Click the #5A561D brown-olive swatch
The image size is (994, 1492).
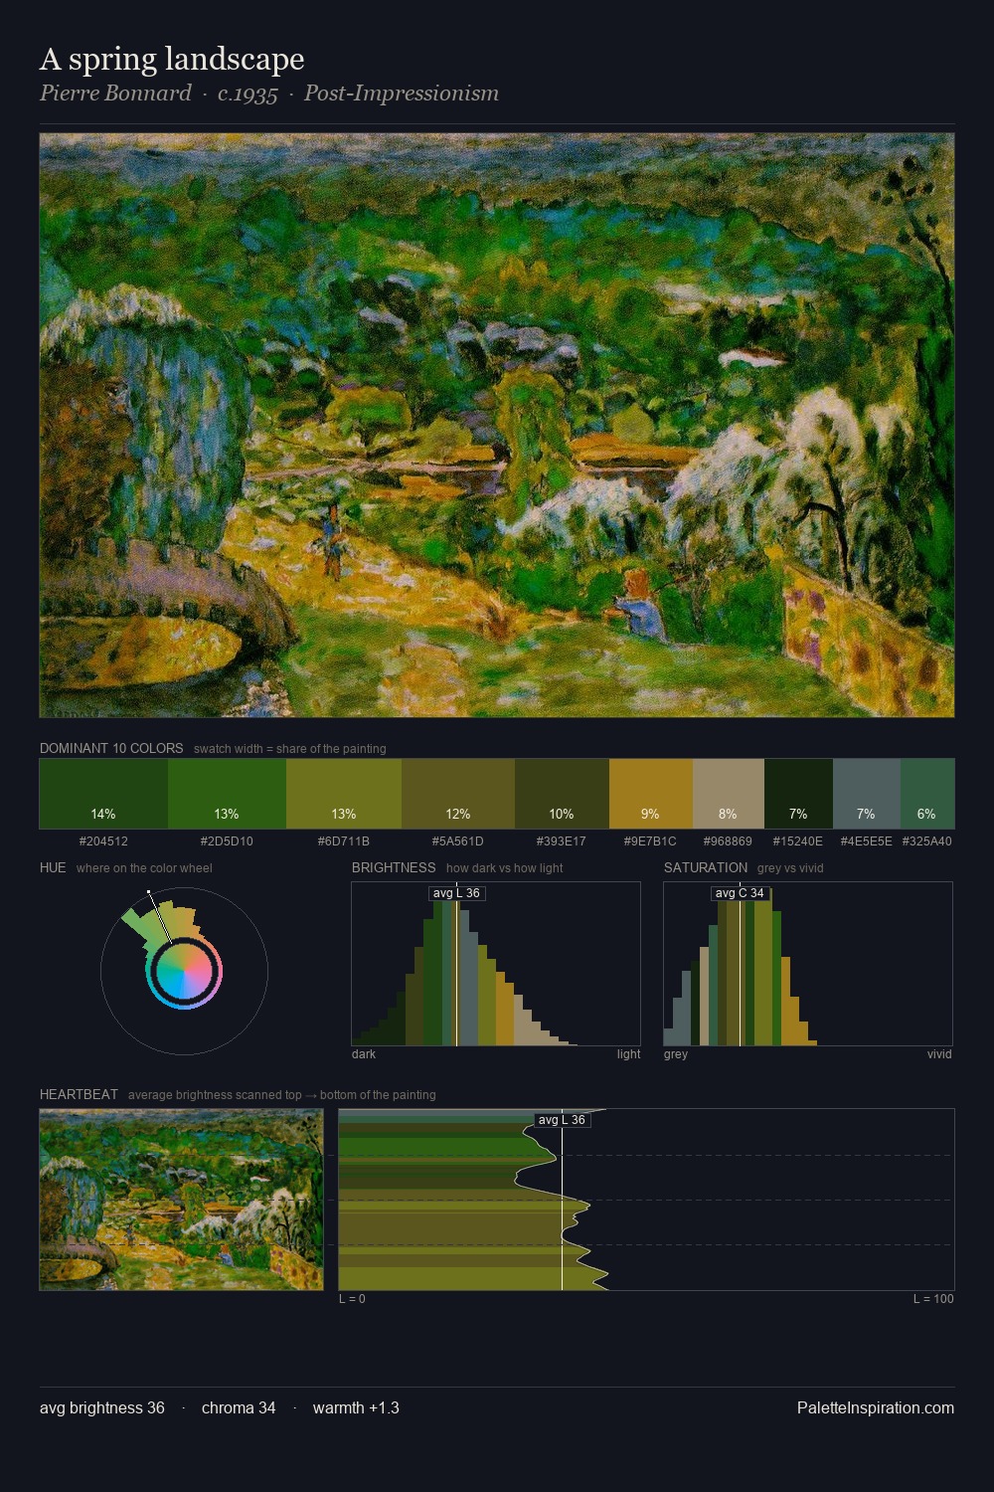[458, 794]
